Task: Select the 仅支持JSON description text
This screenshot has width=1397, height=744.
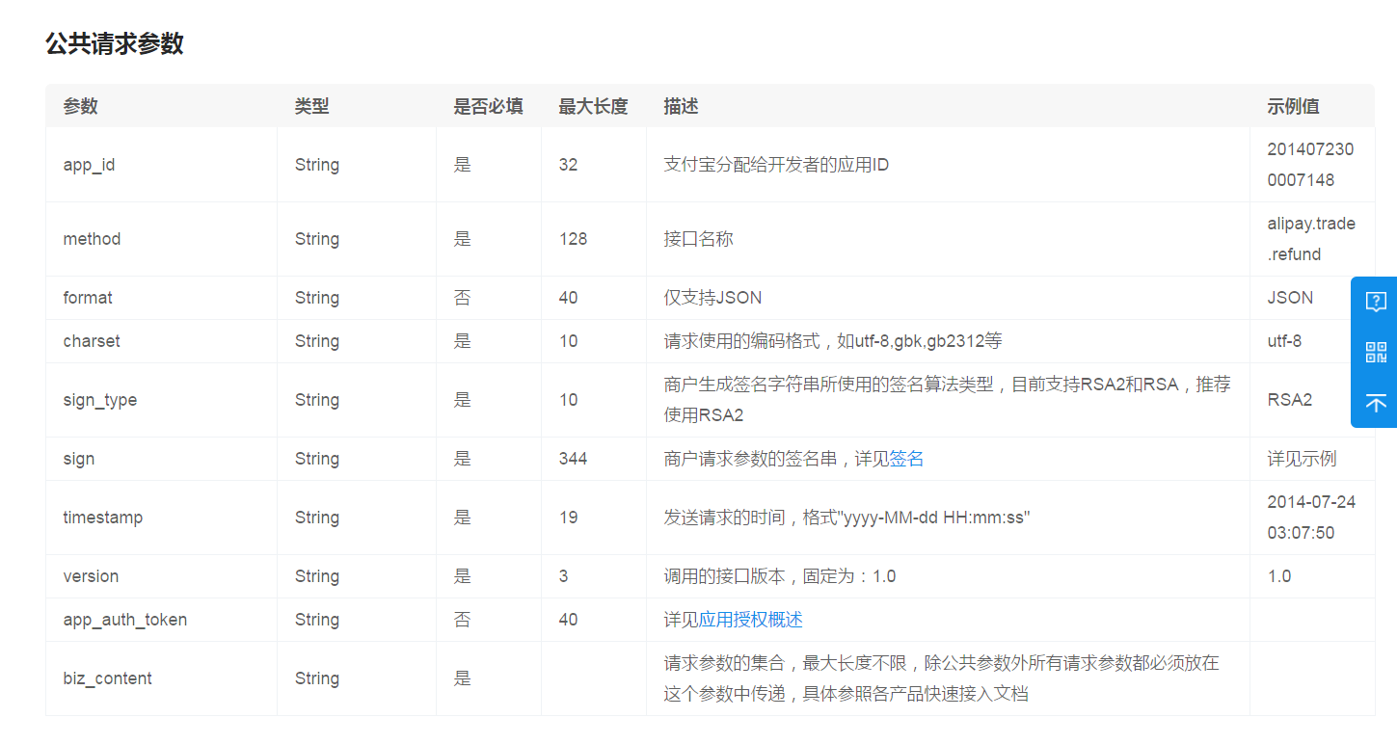Action: click(713, 298)
